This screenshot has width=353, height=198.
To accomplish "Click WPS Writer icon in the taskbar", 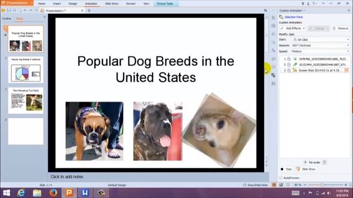I will pyautogui.click(x=85, y=193).
